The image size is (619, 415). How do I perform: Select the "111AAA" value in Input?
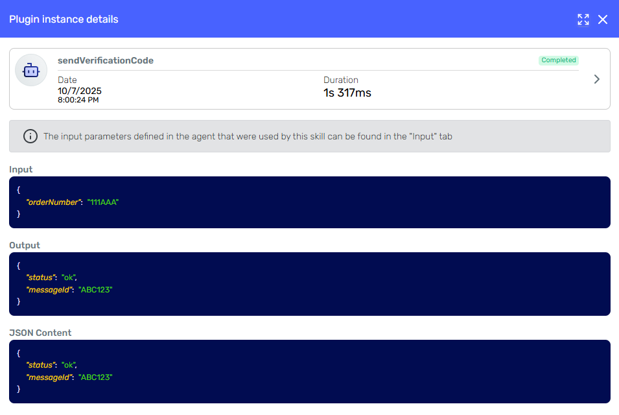[x=103, y=202]
